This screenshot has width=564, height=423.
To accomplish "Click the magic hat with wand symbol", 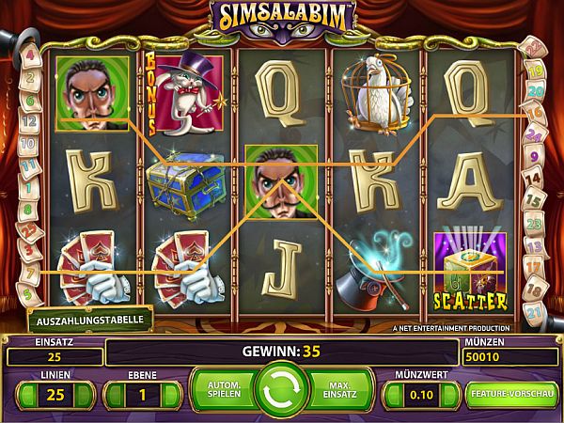I will 376,272.
